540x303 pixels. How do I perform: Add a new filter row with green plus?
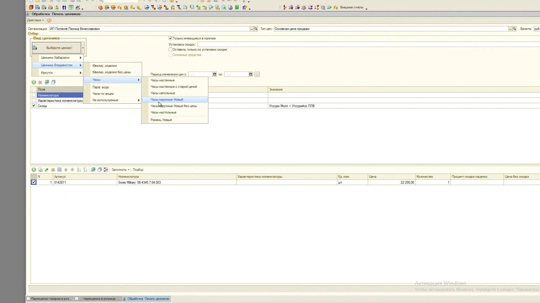(x=34, y=82)
